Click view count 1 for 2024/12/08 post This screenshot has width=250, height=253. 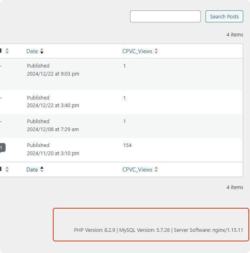click(x=124, y=121)
